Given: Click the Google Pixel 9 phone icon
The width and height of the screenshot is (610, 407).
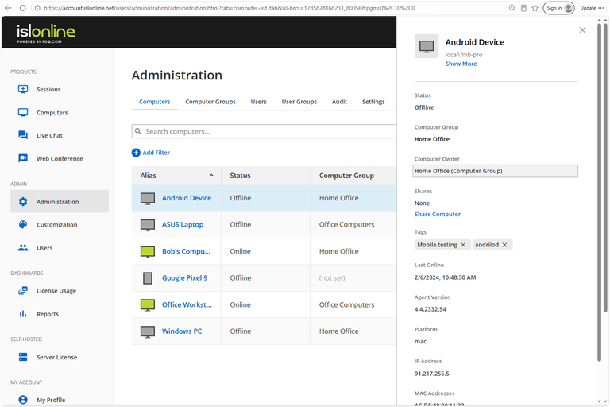Looking at the screenshot, I should pos(148,278).
